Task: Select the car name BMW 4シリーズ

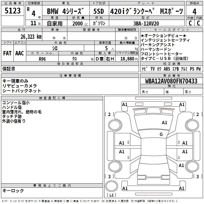Action: [x=65, y=11]
